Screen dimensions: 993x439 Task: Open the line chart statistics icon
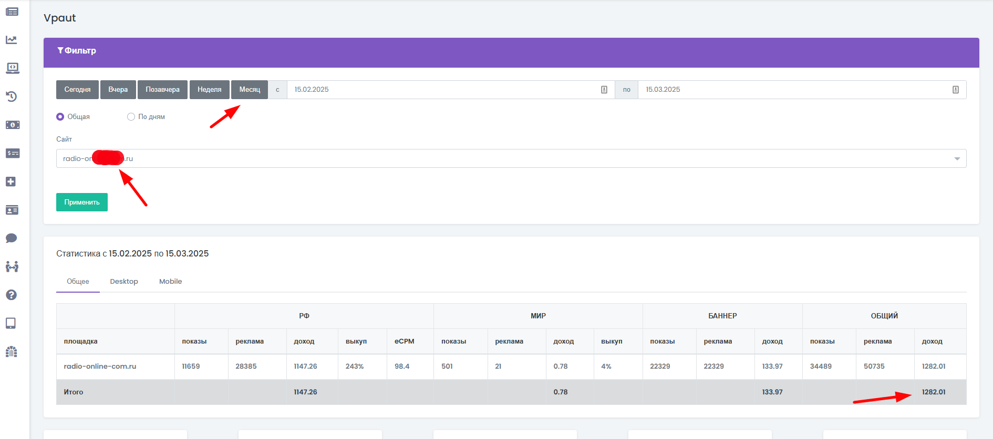point(12,40)
